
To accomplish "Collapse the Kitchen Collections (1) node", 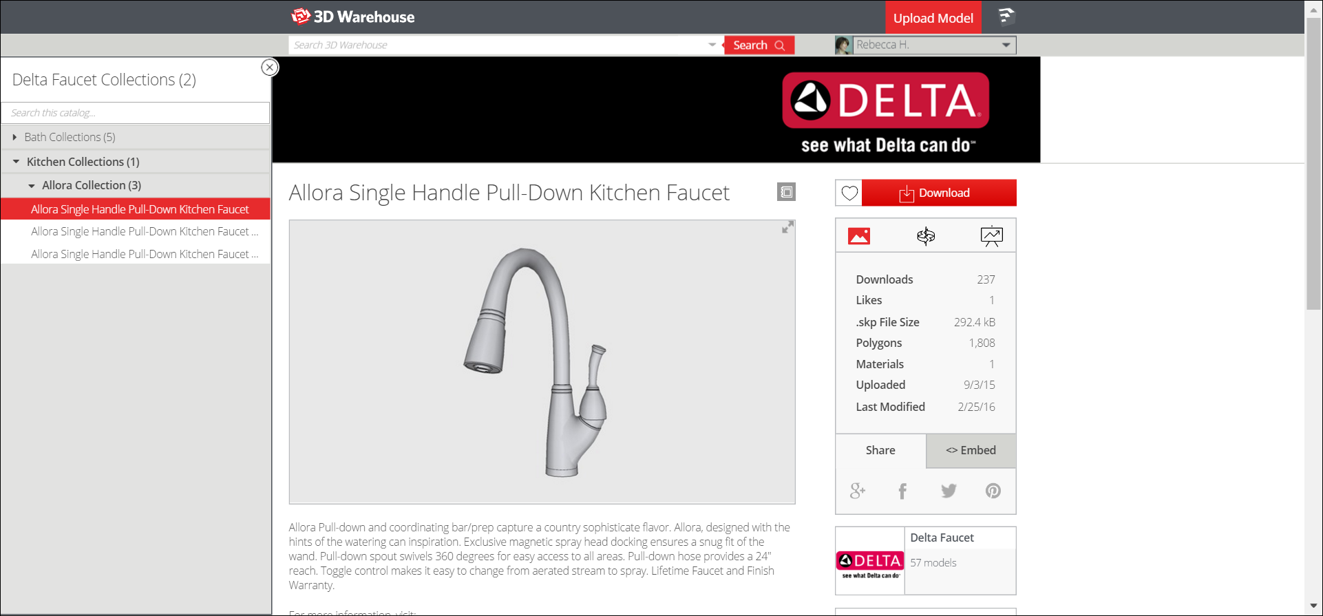I will pyautogui.click(x=16, y=162).
